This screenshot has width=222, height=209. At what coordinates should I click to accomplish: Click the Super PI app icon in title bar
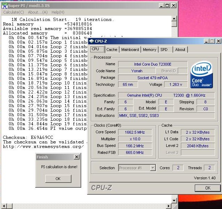pyautogui.click(x=5, y=5)
